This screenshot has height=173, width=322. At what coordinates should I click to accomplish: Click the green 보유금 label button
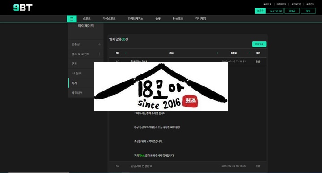[x=260, y=11]
